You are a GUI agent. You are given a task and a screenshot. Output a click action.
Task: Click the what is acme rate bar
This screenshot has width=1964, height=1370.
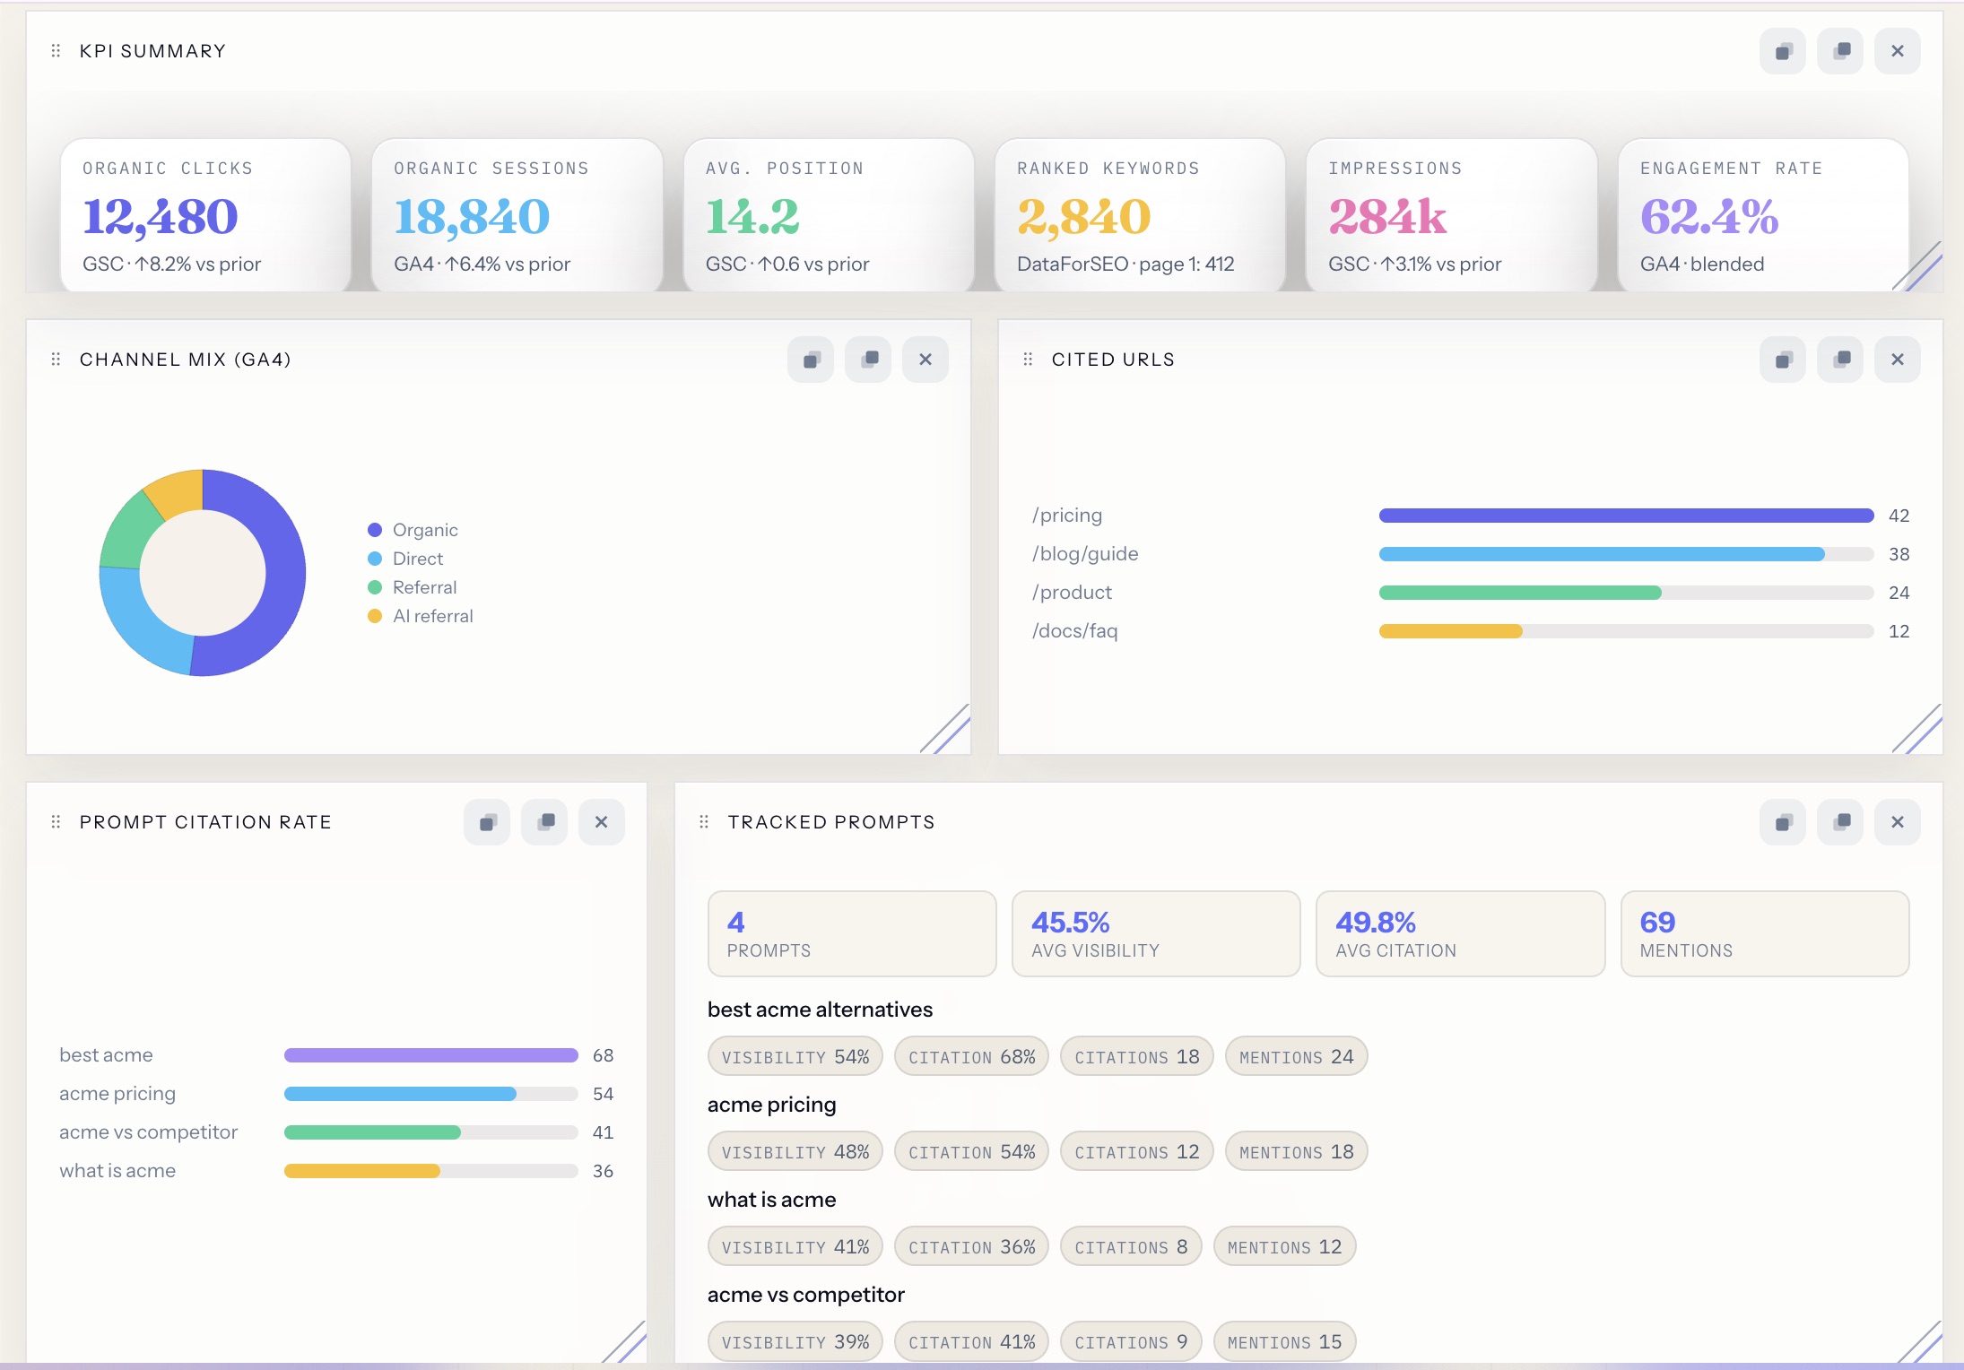click(x=431, y=1171)
